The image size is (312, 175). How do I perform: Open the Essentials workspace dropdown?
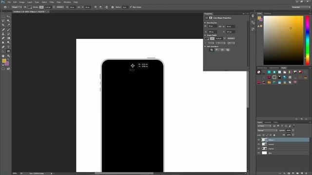[301, 7]
